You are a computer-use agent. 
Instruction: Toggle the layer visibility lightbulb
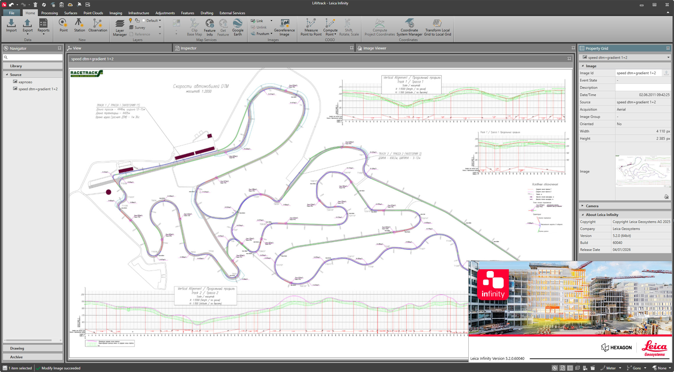click(130, 20)
